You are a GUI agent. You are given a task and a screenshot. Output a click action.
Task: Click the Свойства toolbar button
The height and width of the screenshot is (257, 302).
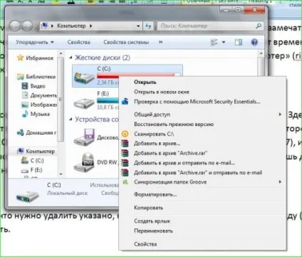(x=78, y=42)
